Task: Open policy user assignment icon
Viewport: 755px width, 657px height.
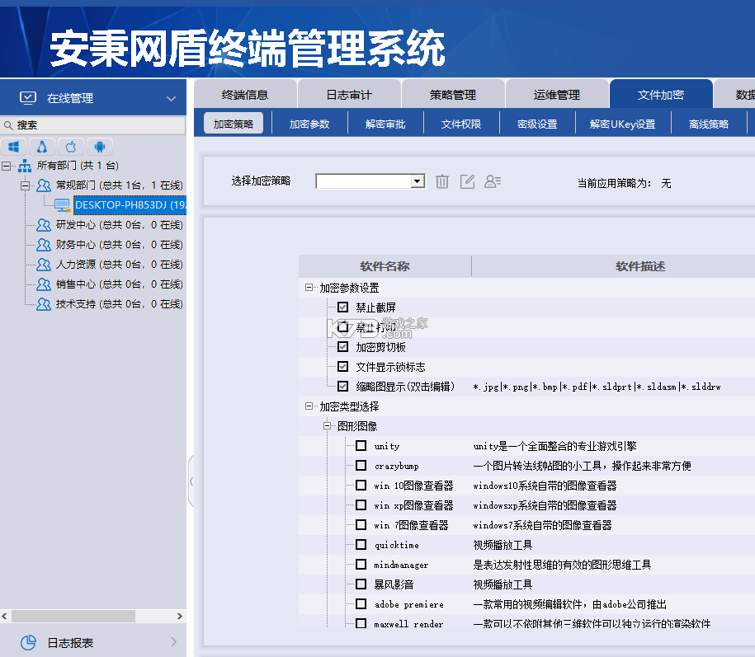Action: 493,181
